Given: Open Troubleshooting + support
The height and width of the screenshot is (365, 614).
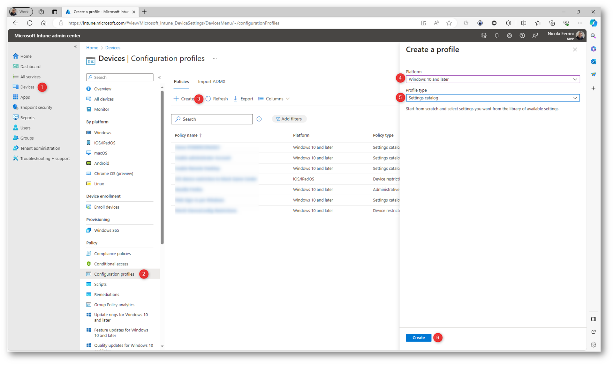Looking at the screenshot, I should (x=41, y=158).
